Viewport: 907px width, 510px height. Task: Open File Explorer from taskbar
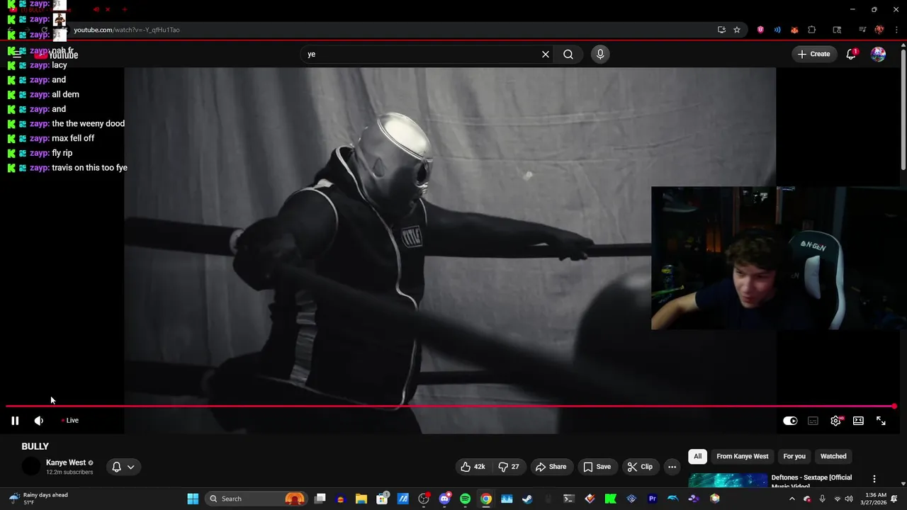(361, 499)
